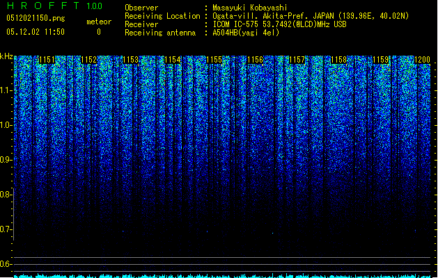Image resolution: width=438 pixels, height=278 pixels.
Task: Click the 0.6 frequency axis label
Action: pyautogui.click(x=6, y=264)
